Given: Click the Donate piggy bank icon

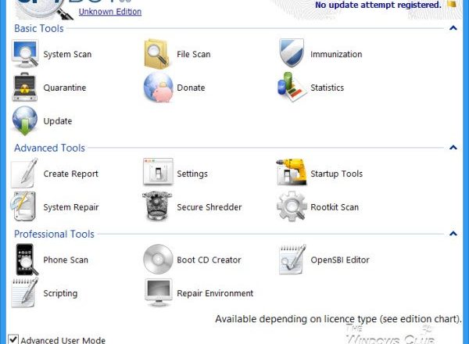Looking at the screenshot, I should point(158,88).
